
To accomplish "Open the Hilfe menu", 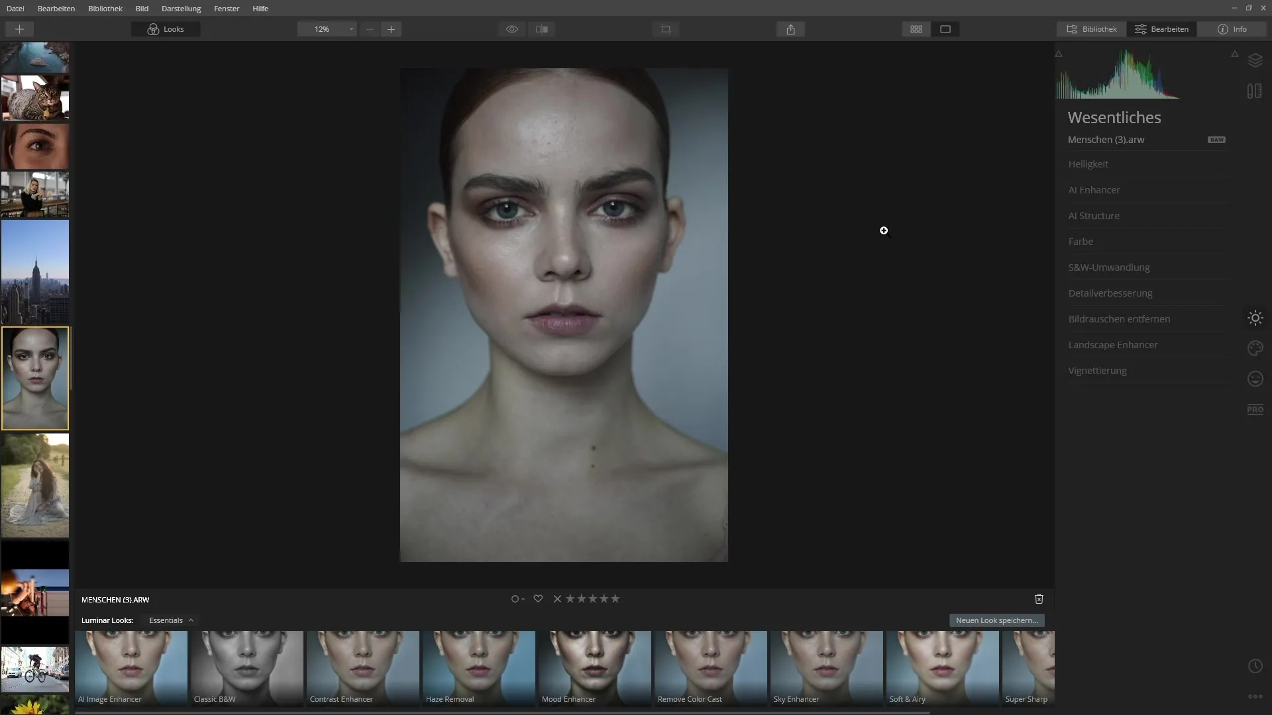I will [x=260, y=9].
